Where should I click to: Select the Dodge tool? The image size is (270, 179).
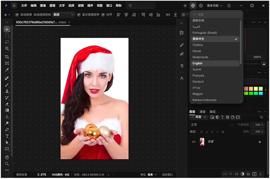click(x=7, y=123)
